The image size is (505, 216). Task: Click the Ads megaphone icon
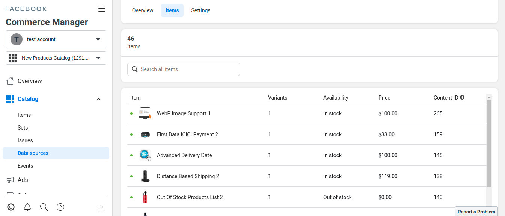(11, 180)
